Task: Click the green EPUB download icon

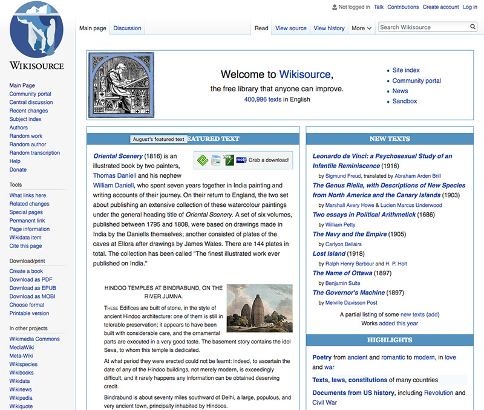Action: click(203, 160)
